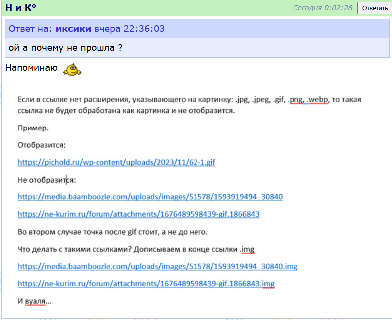Click the label 'Отобразится:'
Screen dimensions: 392x320
point(42,145)
